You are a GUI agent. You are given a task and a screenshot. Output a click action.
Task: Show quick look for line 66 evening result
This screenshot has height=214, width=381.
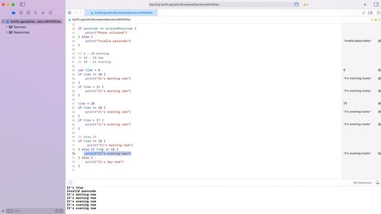379,124
